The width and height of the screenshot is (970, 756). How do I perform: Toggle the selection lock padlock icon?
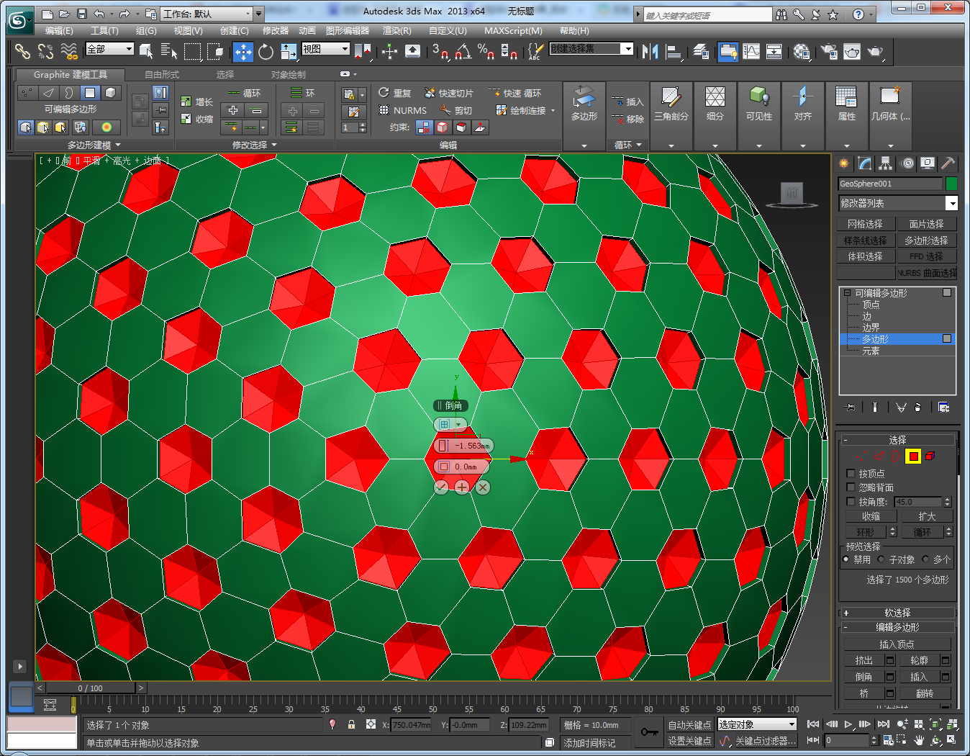click(351, 724)
